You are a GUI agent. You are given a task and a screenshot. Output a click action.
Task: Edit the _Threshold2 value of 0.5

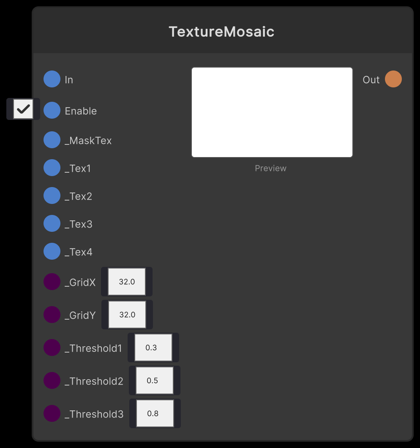(x=155, y=380)
